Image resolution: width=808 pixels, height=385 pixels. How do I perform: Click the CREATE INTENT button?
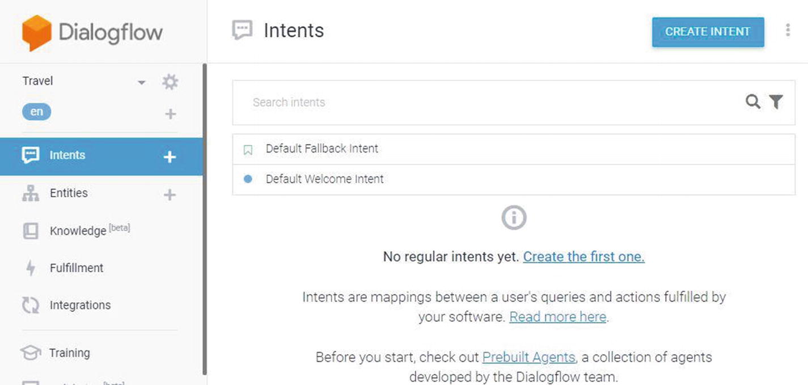708,32
